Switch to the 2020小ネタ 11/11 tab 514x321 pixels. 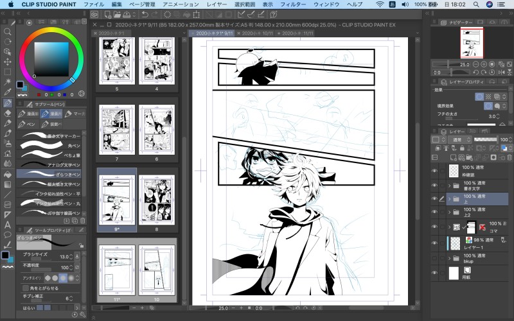(x=295, y=33)
